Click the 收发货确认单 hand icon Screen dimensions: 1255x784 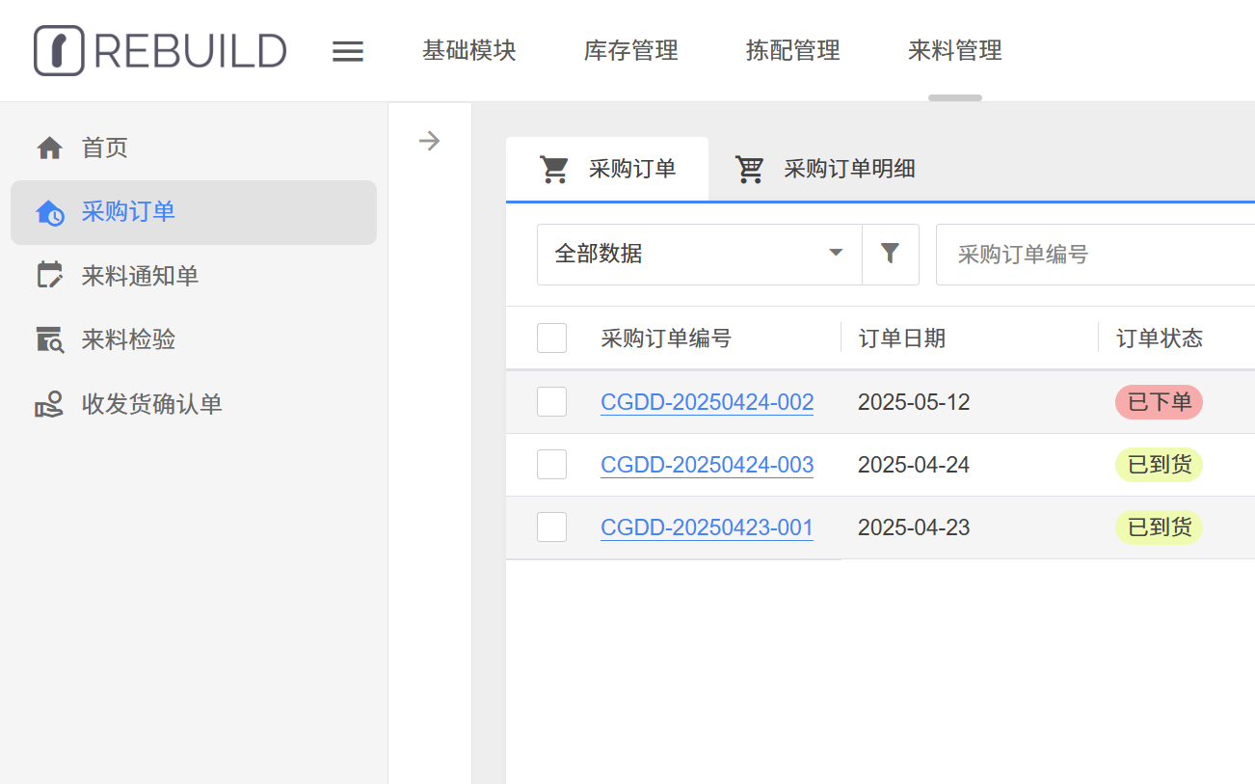point(49,404)
